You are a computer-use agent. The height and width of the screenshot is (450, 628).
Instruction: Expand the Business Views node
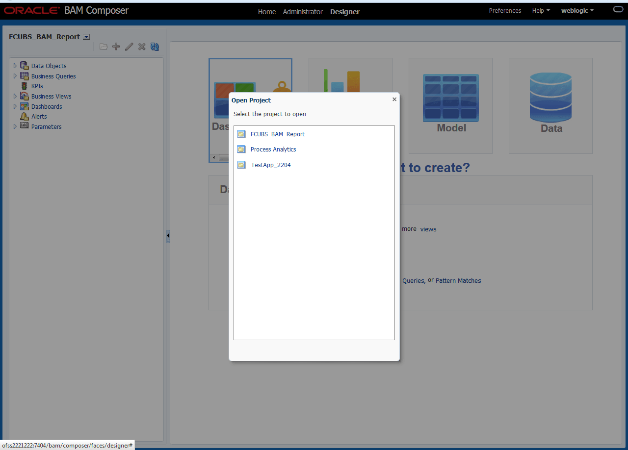(x=15, y=96)
